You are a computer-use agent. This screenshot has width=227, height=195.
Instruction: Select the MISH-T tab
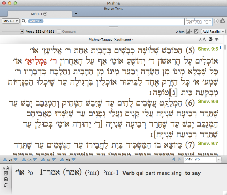coord(39,14)
